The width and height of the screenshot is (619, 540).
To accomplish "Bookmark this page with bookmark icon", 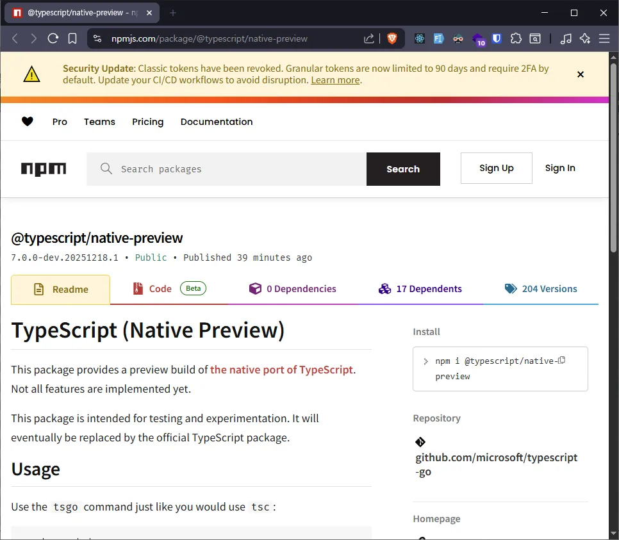I will click(72, 38).
